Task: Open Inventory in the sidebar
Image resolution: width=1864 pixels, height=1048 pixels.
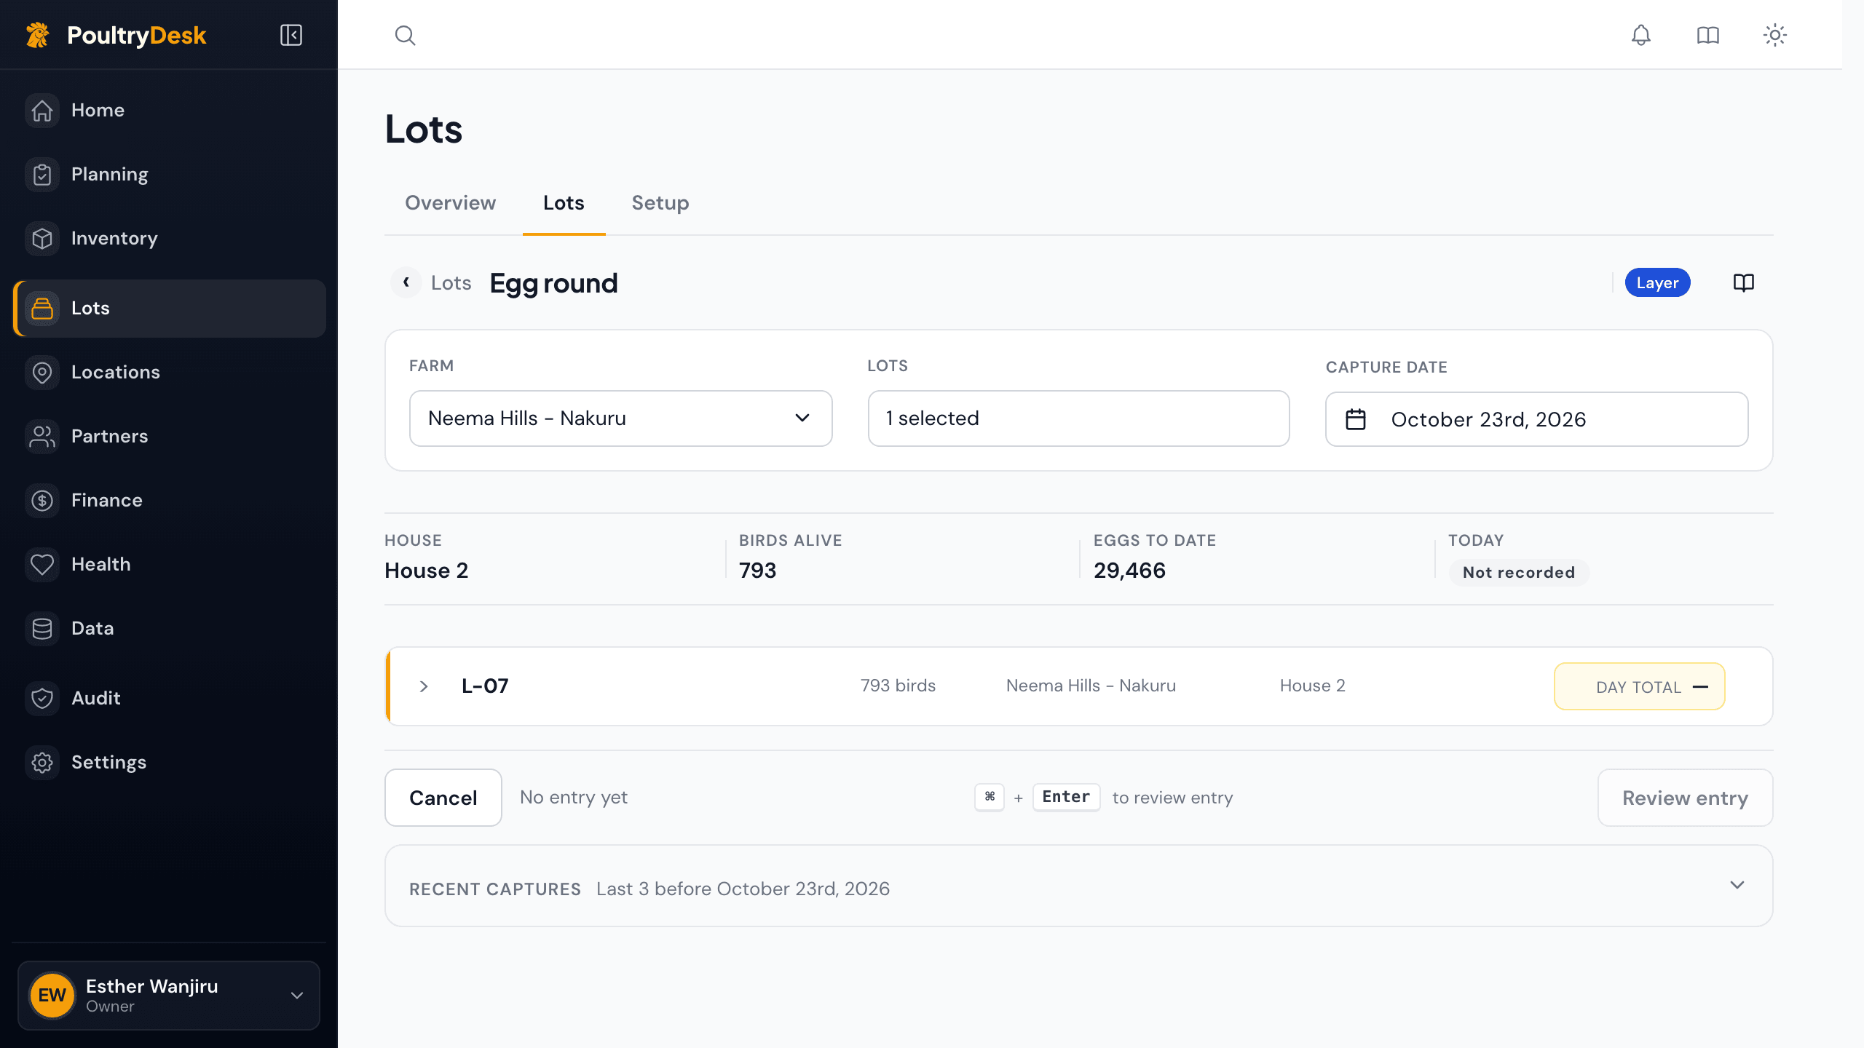Action: [x=169, y=239]
